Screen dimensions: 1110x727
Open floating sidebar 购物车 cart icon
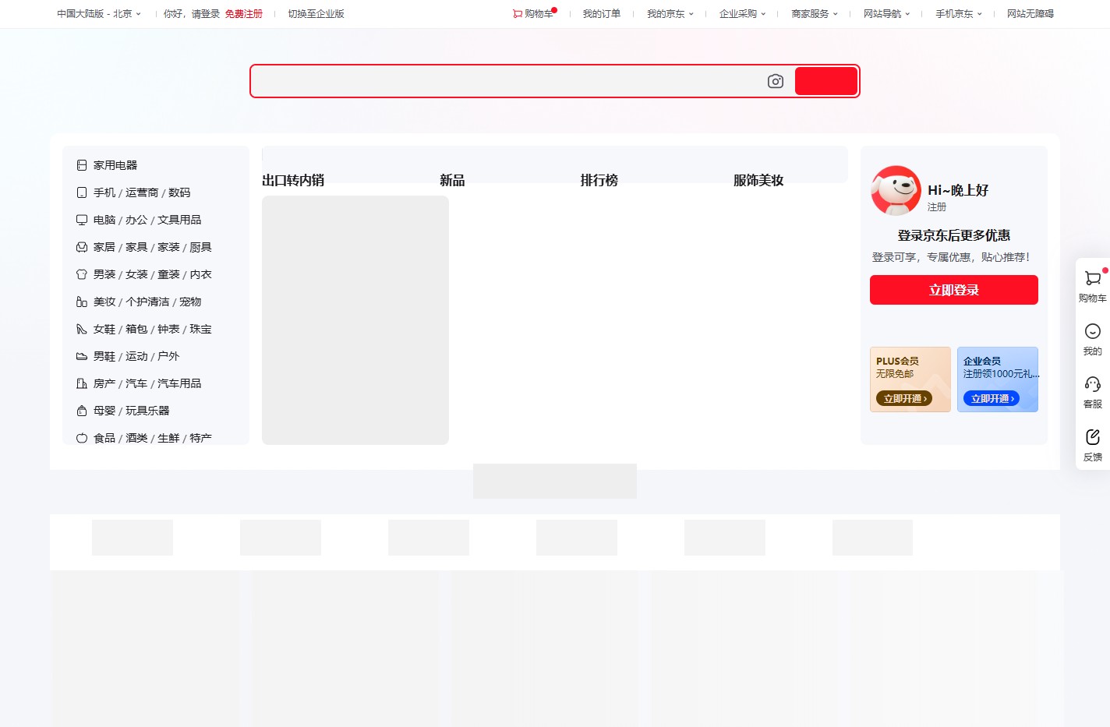pyautogui.click(x=1093, y=278)
